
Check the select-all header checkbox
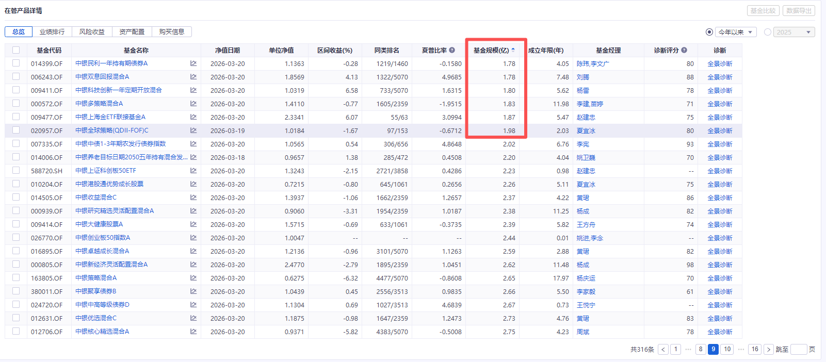[x=16, y=50]
